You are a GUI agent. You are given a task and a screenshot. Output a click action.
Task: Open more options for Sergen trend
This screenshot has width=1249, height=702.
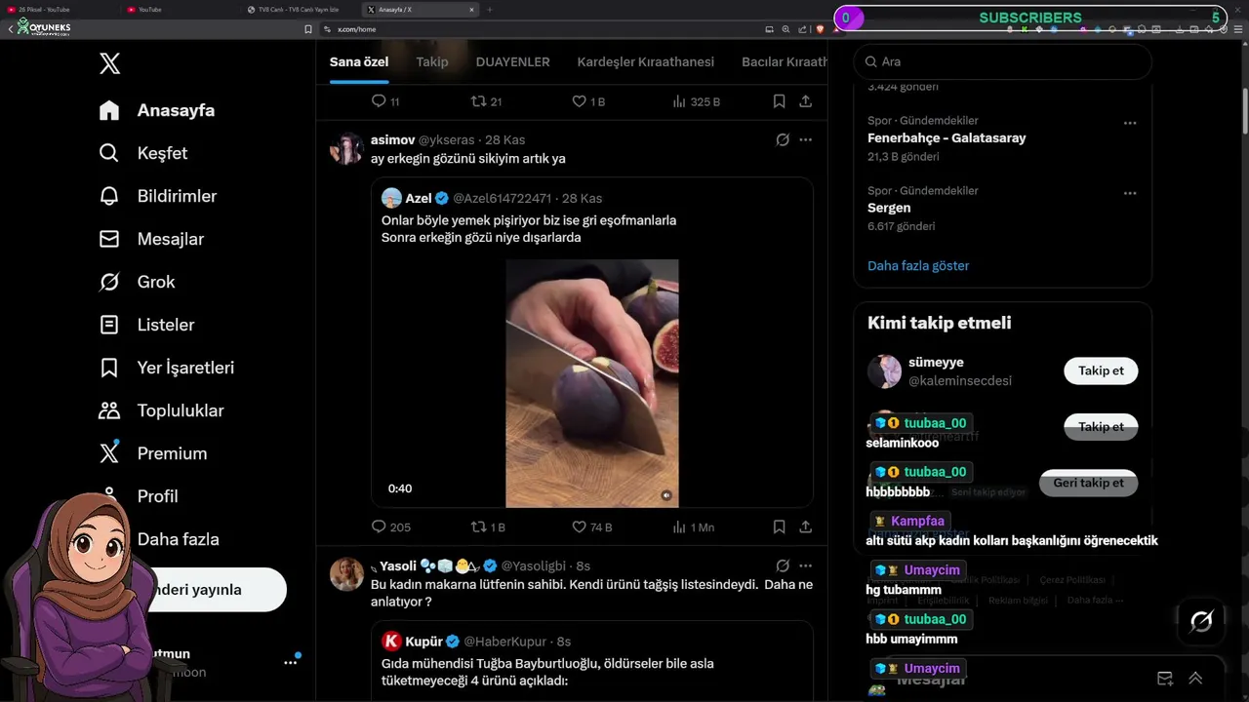coord(1130,193)
